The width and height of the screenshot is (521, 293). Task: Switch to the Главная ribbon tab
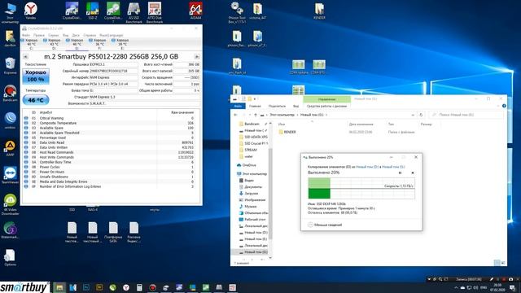255,106
